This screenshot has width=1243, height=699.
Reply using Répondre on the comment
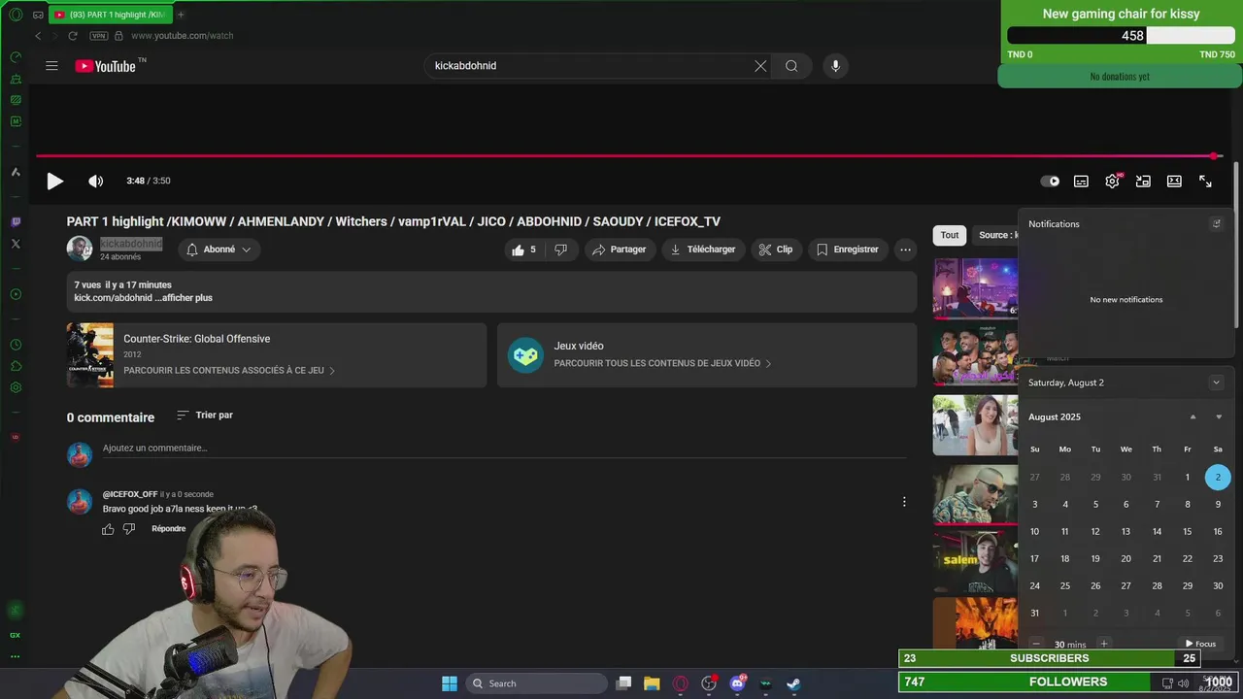(169, 529)
